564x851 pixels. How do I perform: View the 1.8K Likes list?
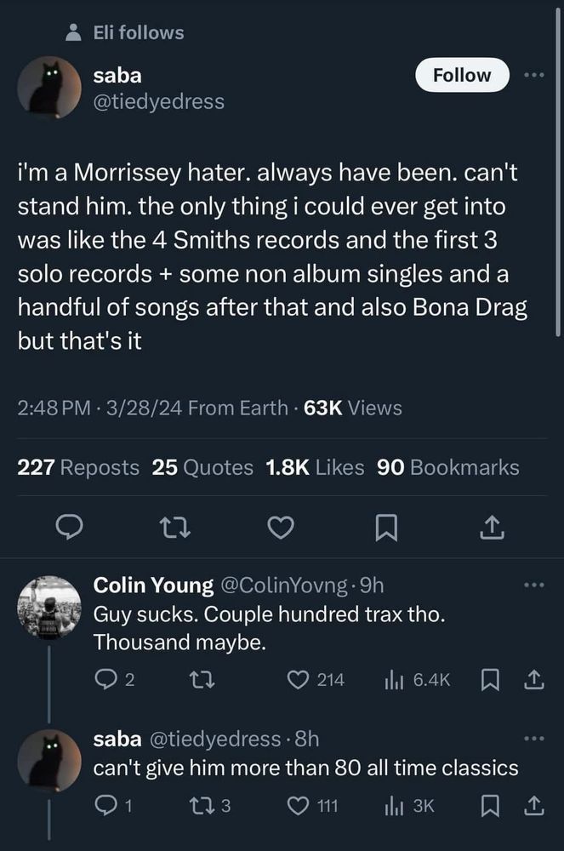coord(315,467)
